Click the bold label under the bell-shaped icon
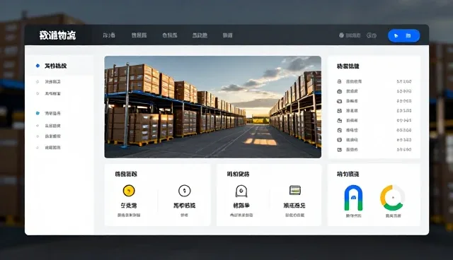 point(241,206)
